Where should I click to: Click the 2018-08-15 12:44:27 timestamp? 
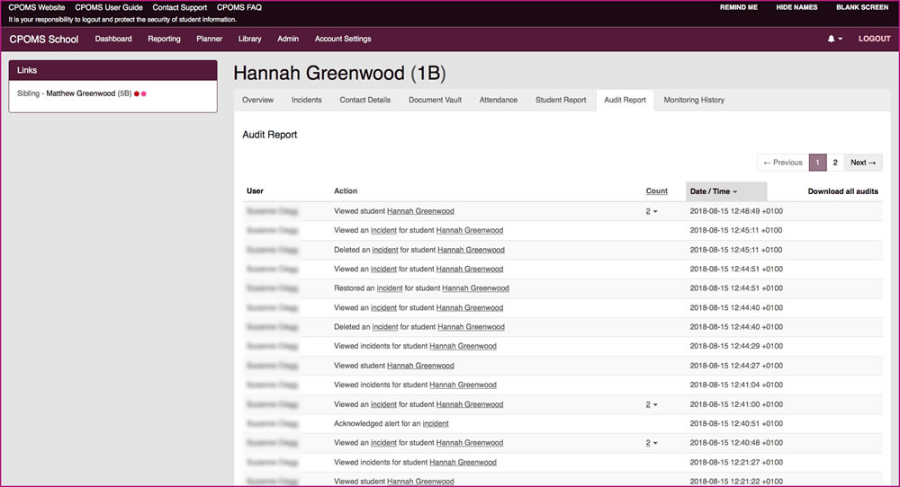pos(736,366)
